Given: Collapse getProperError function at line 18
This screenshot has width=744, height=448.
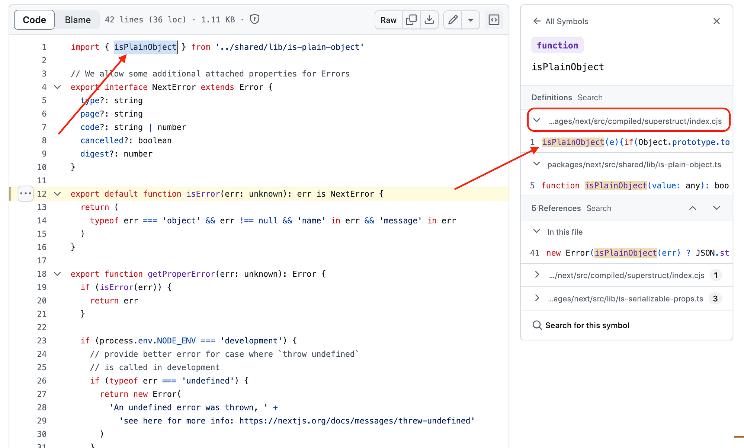Looking at the screenshot, I should (x=57, y=274).
